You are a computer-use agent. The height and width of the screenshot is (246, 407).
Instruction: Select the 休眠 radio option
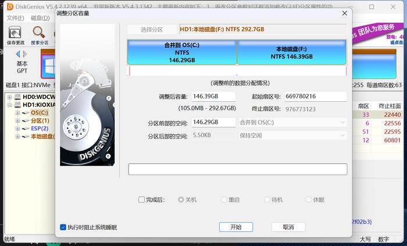tap(309, 199)
